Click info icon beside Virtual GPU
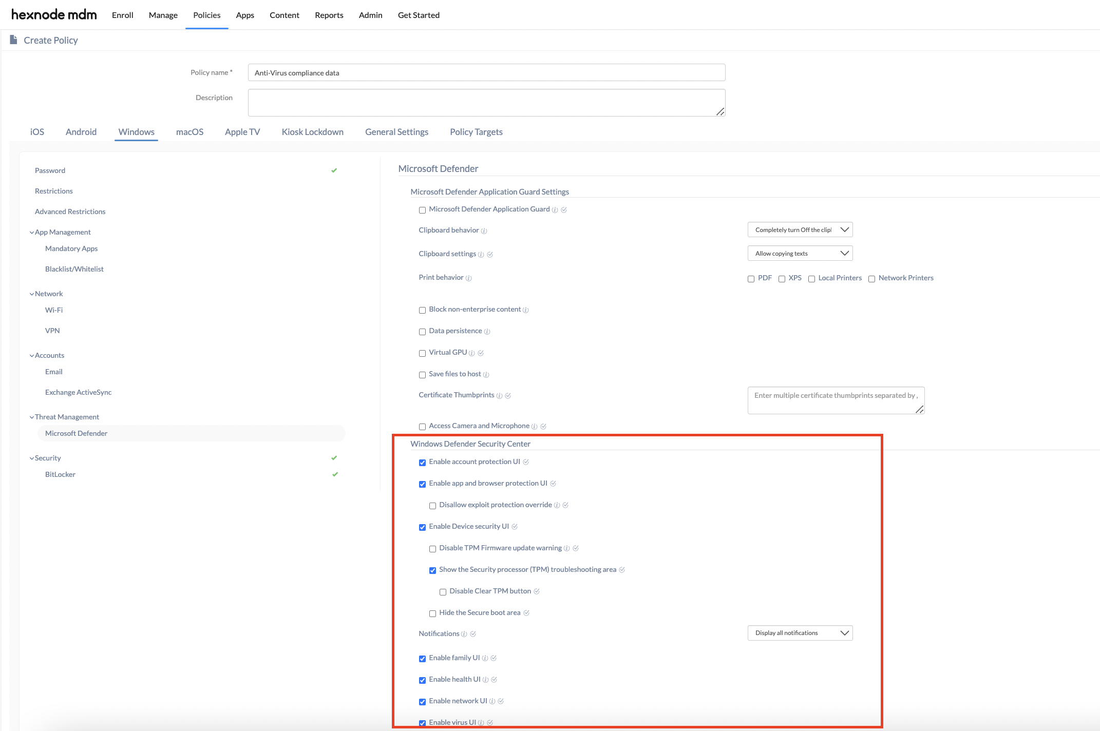The image size is (1100, 731). point(471,353)
